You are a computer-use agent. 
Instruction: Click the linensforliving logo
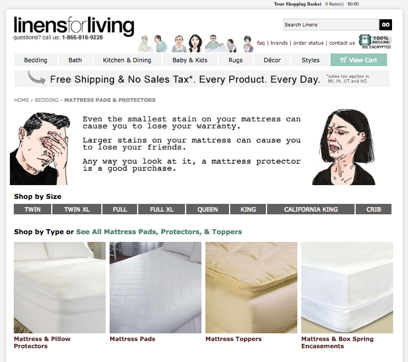click(x=74, y=26)
